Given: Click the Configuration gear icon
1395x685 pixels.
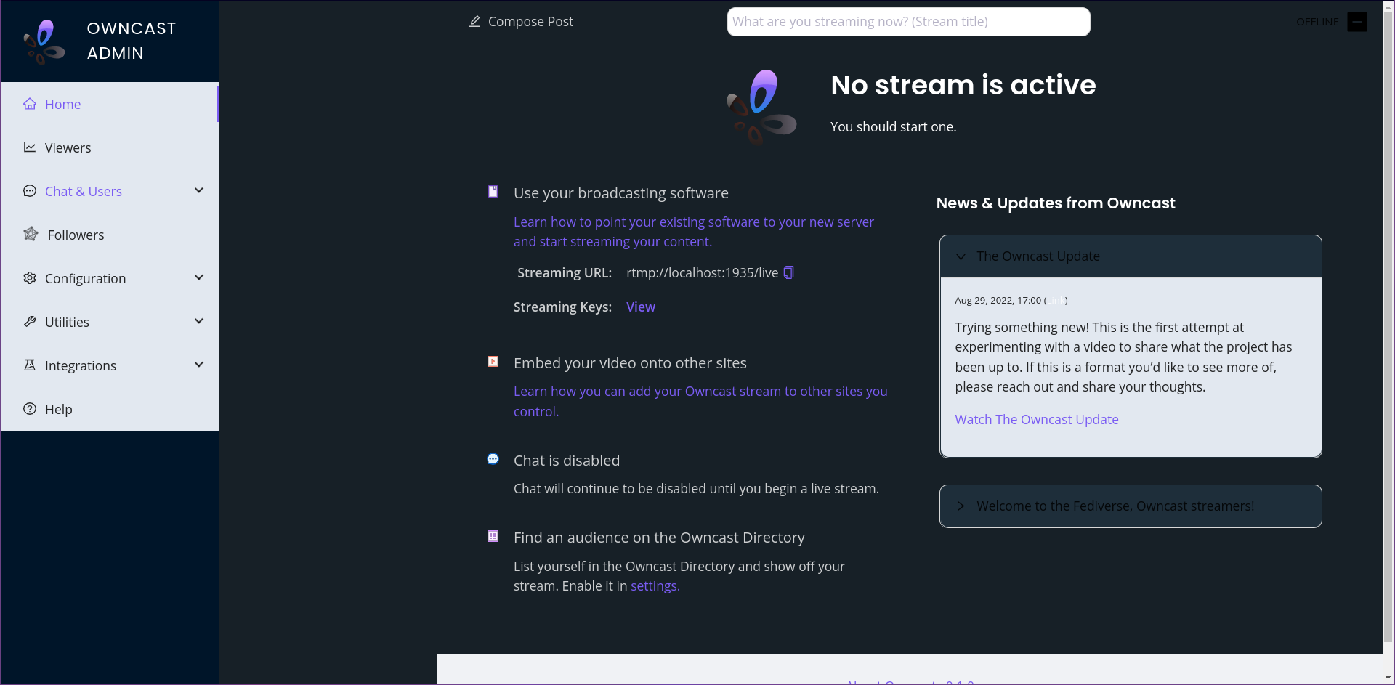Looking at the screenshot, I should tap(29, 278).
